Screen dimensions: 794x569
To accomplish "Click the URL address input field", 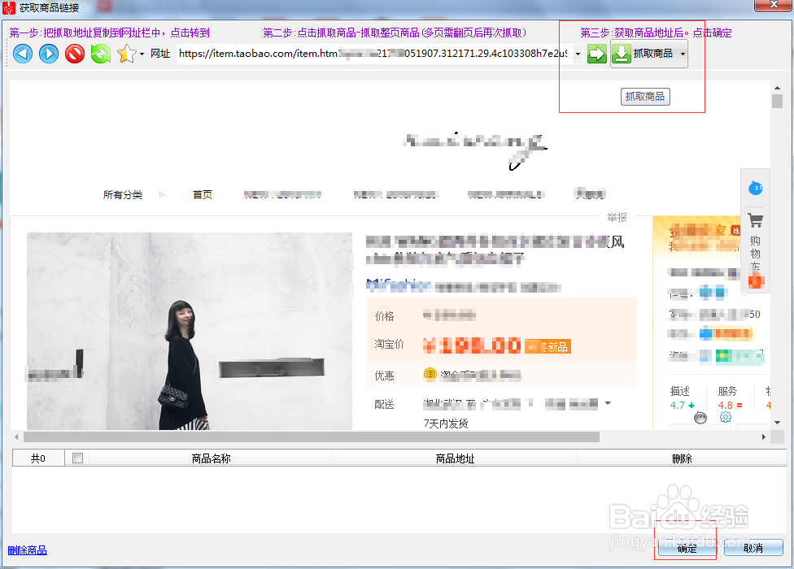I will coord(375,54).
